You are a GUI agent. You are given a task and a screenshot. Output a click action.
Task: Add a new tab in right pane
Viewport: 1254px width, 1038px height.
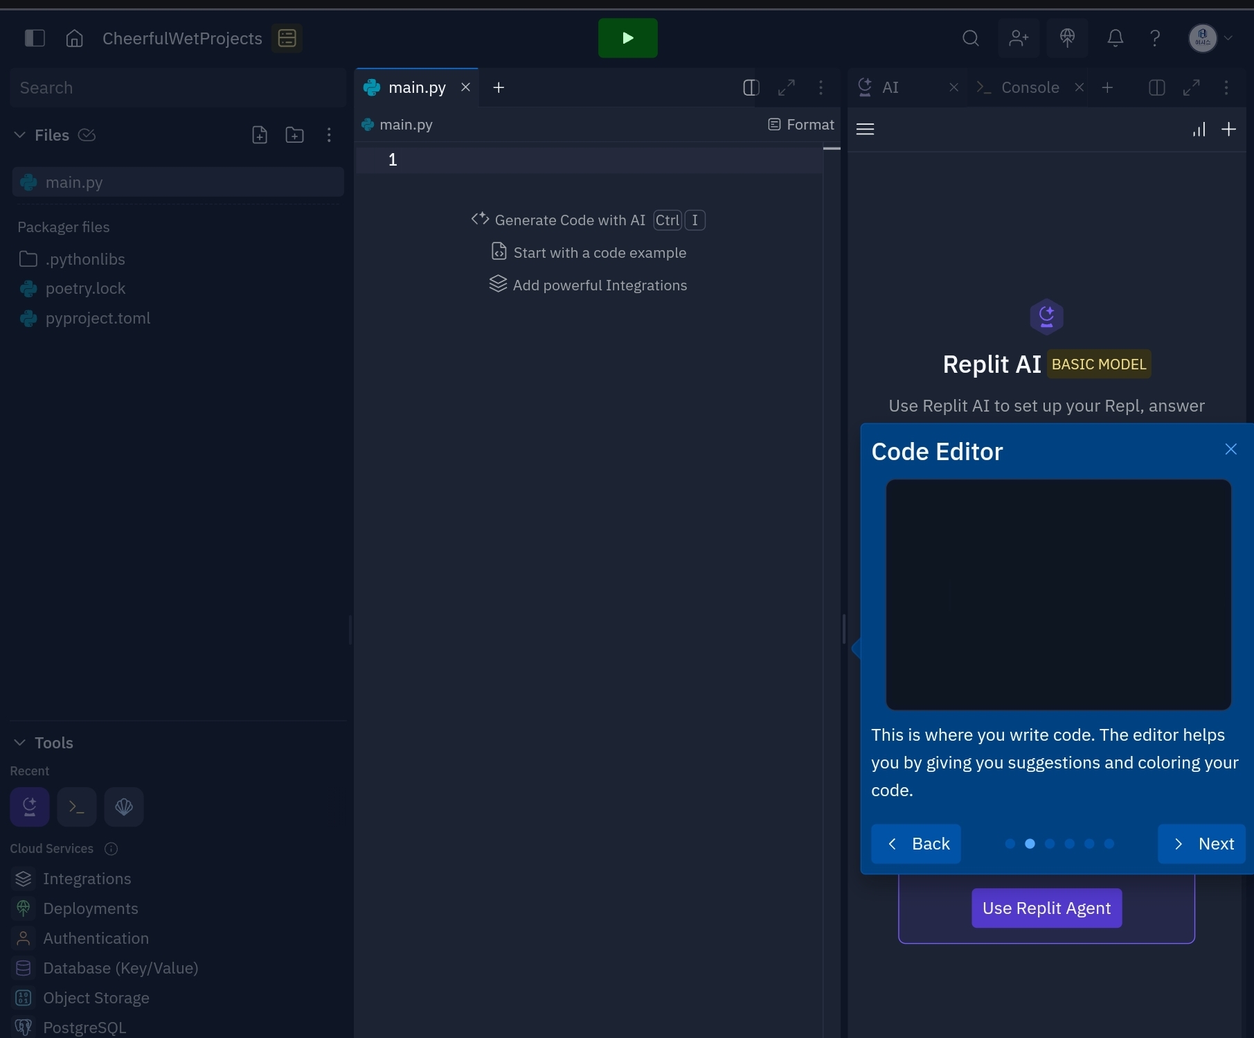click(1107, 87)
